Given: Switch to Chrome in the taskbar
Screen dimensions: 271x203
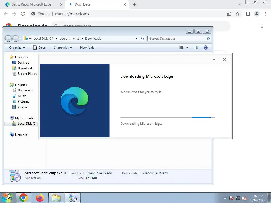Looking at the screenshot, I should [24, 198].
